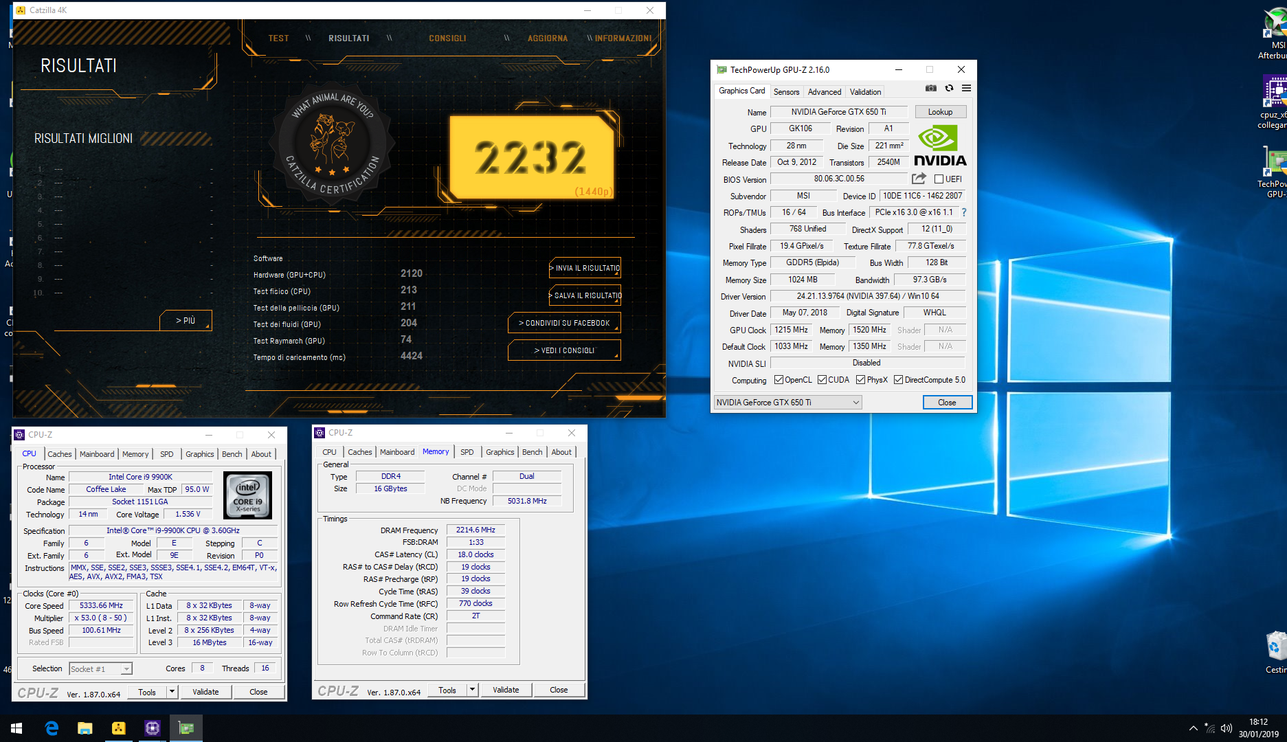Expand Tools dropdown arrow in CPU-Z Memory window
Screen dimensions: 1287x742
(x=472, y=690)
